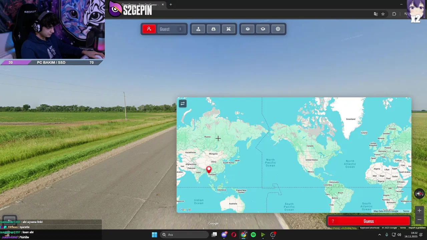Open map options sliders icon

[x=182, y=104]
